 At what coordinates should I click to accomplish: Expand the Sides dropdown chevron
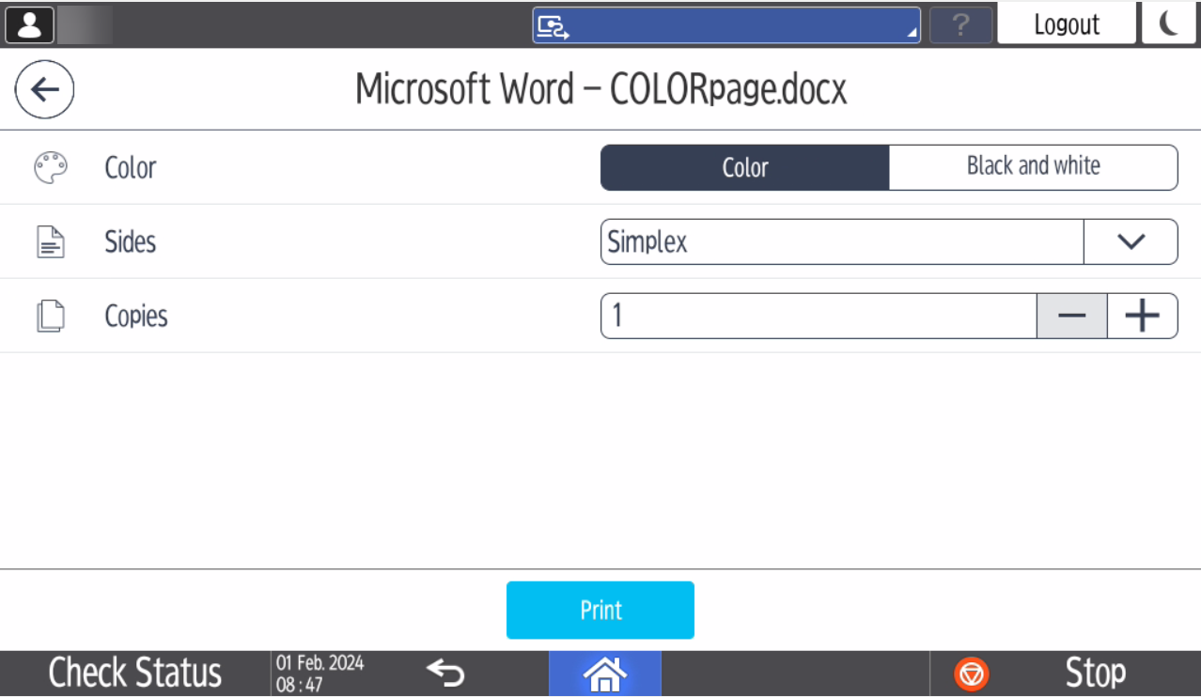[1131, 241]
